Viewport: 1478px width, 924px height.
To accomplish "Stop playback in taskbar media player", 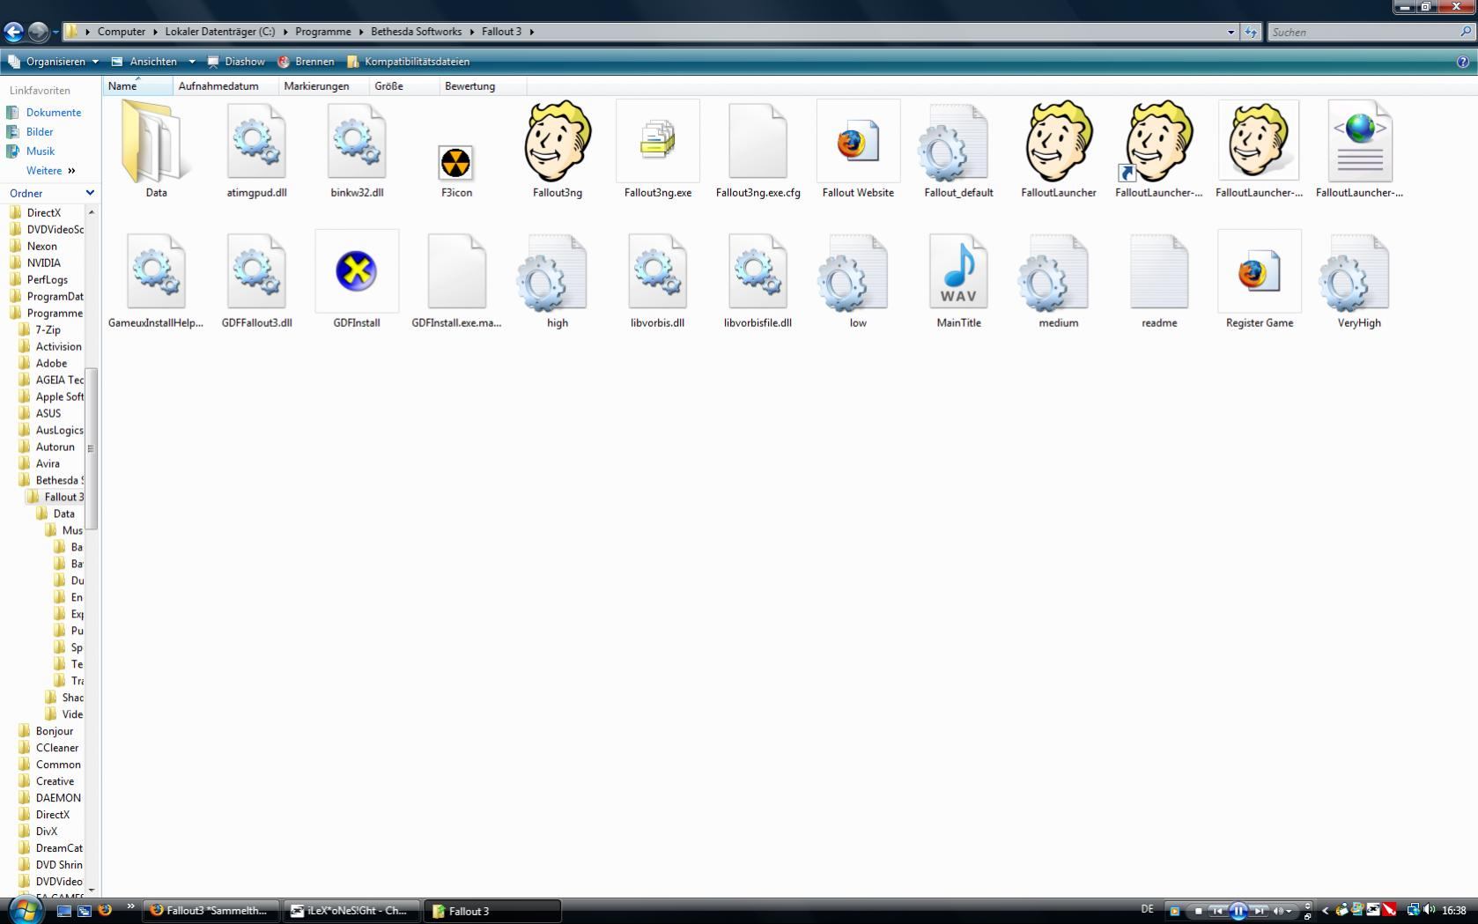I will point(1198,911).
